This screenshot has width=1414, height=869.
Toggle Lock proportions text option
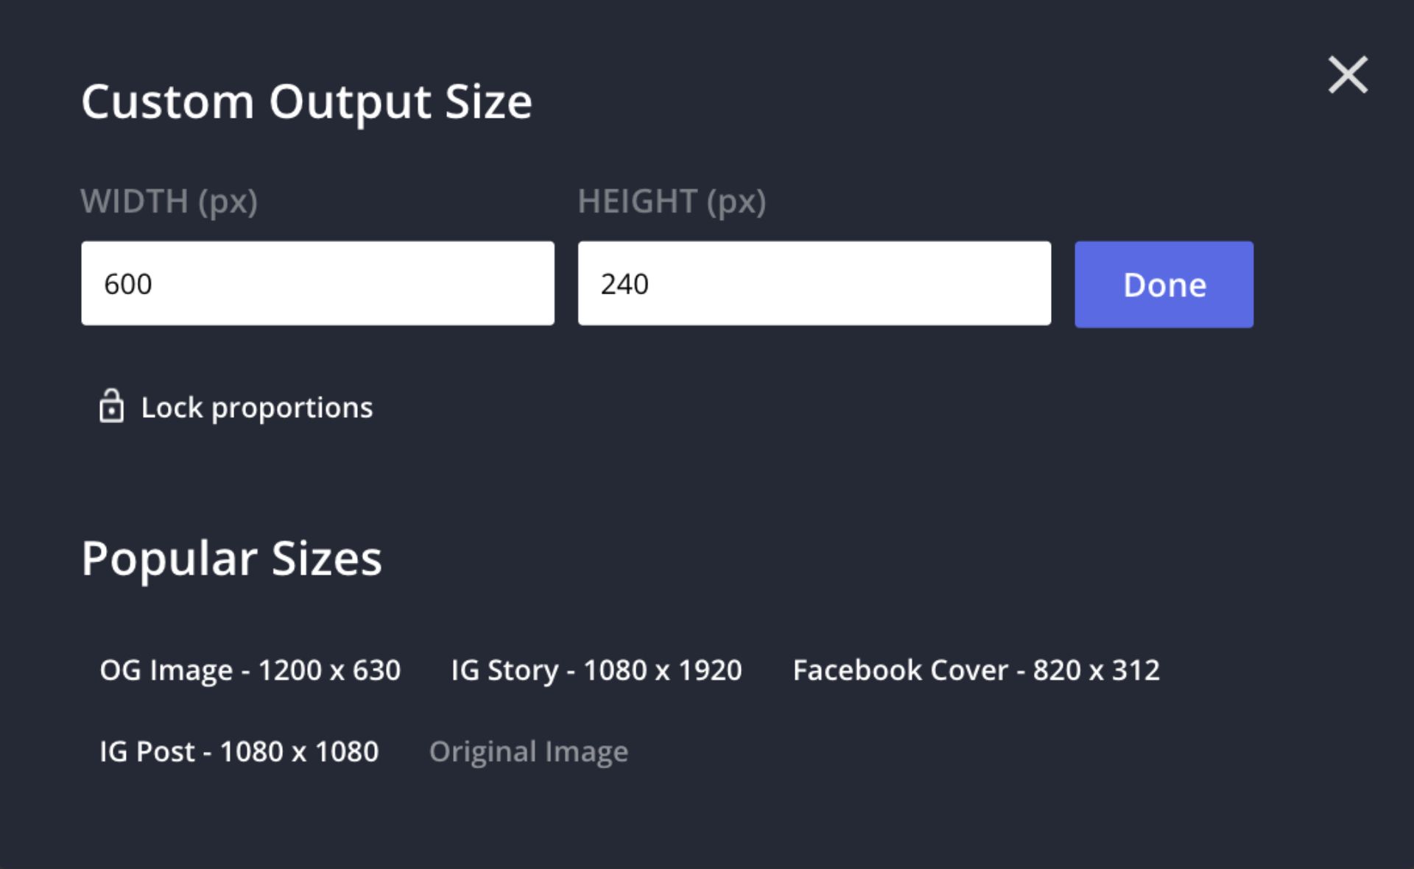[x=257, y=407]
